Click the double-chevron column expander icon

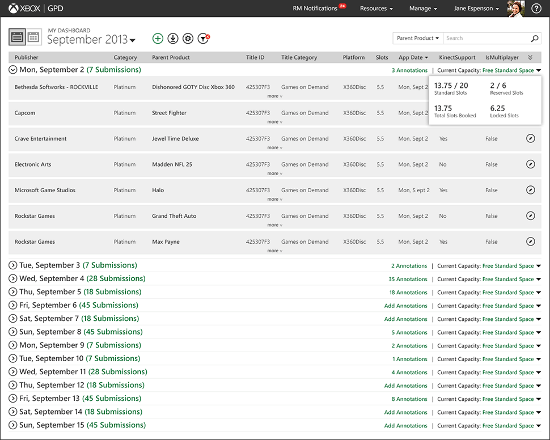point(530,57)
